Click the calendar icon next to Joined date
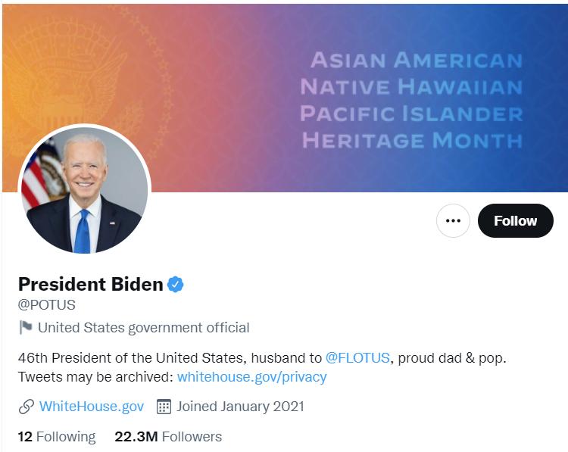 164,407
